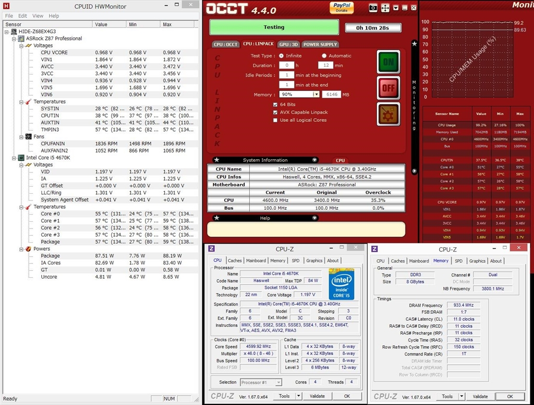534x405 pixels.
Task: Collapse the HIDE-Z68EX4G3 tree node
Action: click(6, 32)
